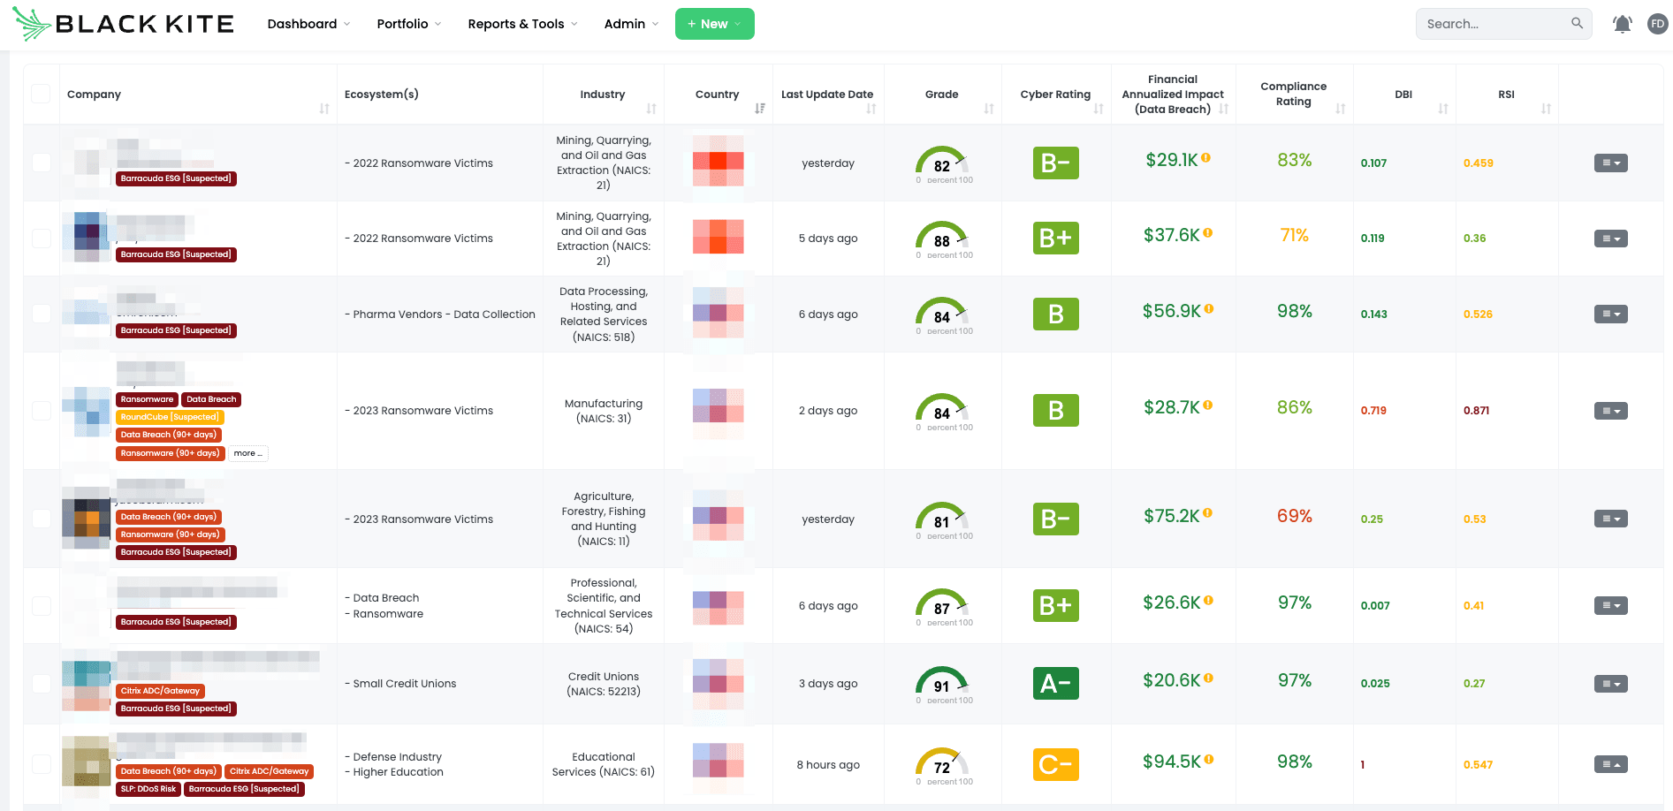Click the search magnifier icon
1673x811 pixels.
click(1577, 24)
